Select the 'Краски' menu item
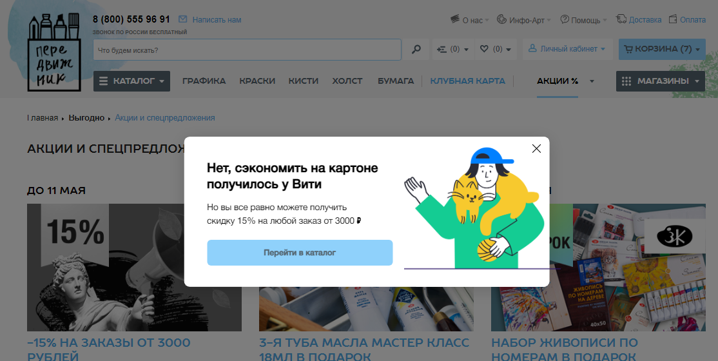 click(257, 81)
